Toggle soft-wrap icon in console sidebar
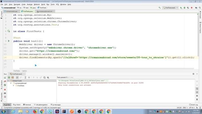 (197, 89)
